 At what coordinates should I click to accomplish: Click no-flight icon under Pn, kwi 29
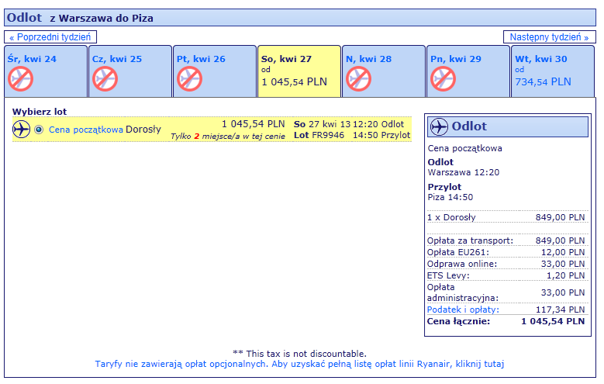(x=443, y=78)
